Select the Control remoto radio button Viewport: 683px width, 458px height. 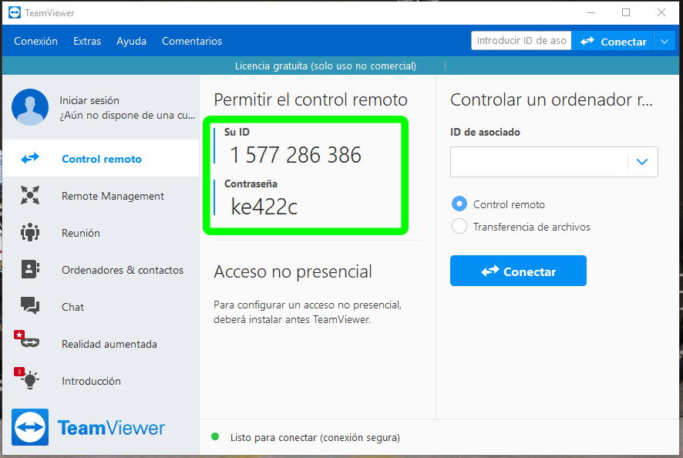coord(459,204)
